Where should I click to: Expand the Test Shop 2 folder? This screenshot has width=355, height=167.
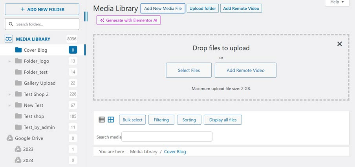point(10,94)
